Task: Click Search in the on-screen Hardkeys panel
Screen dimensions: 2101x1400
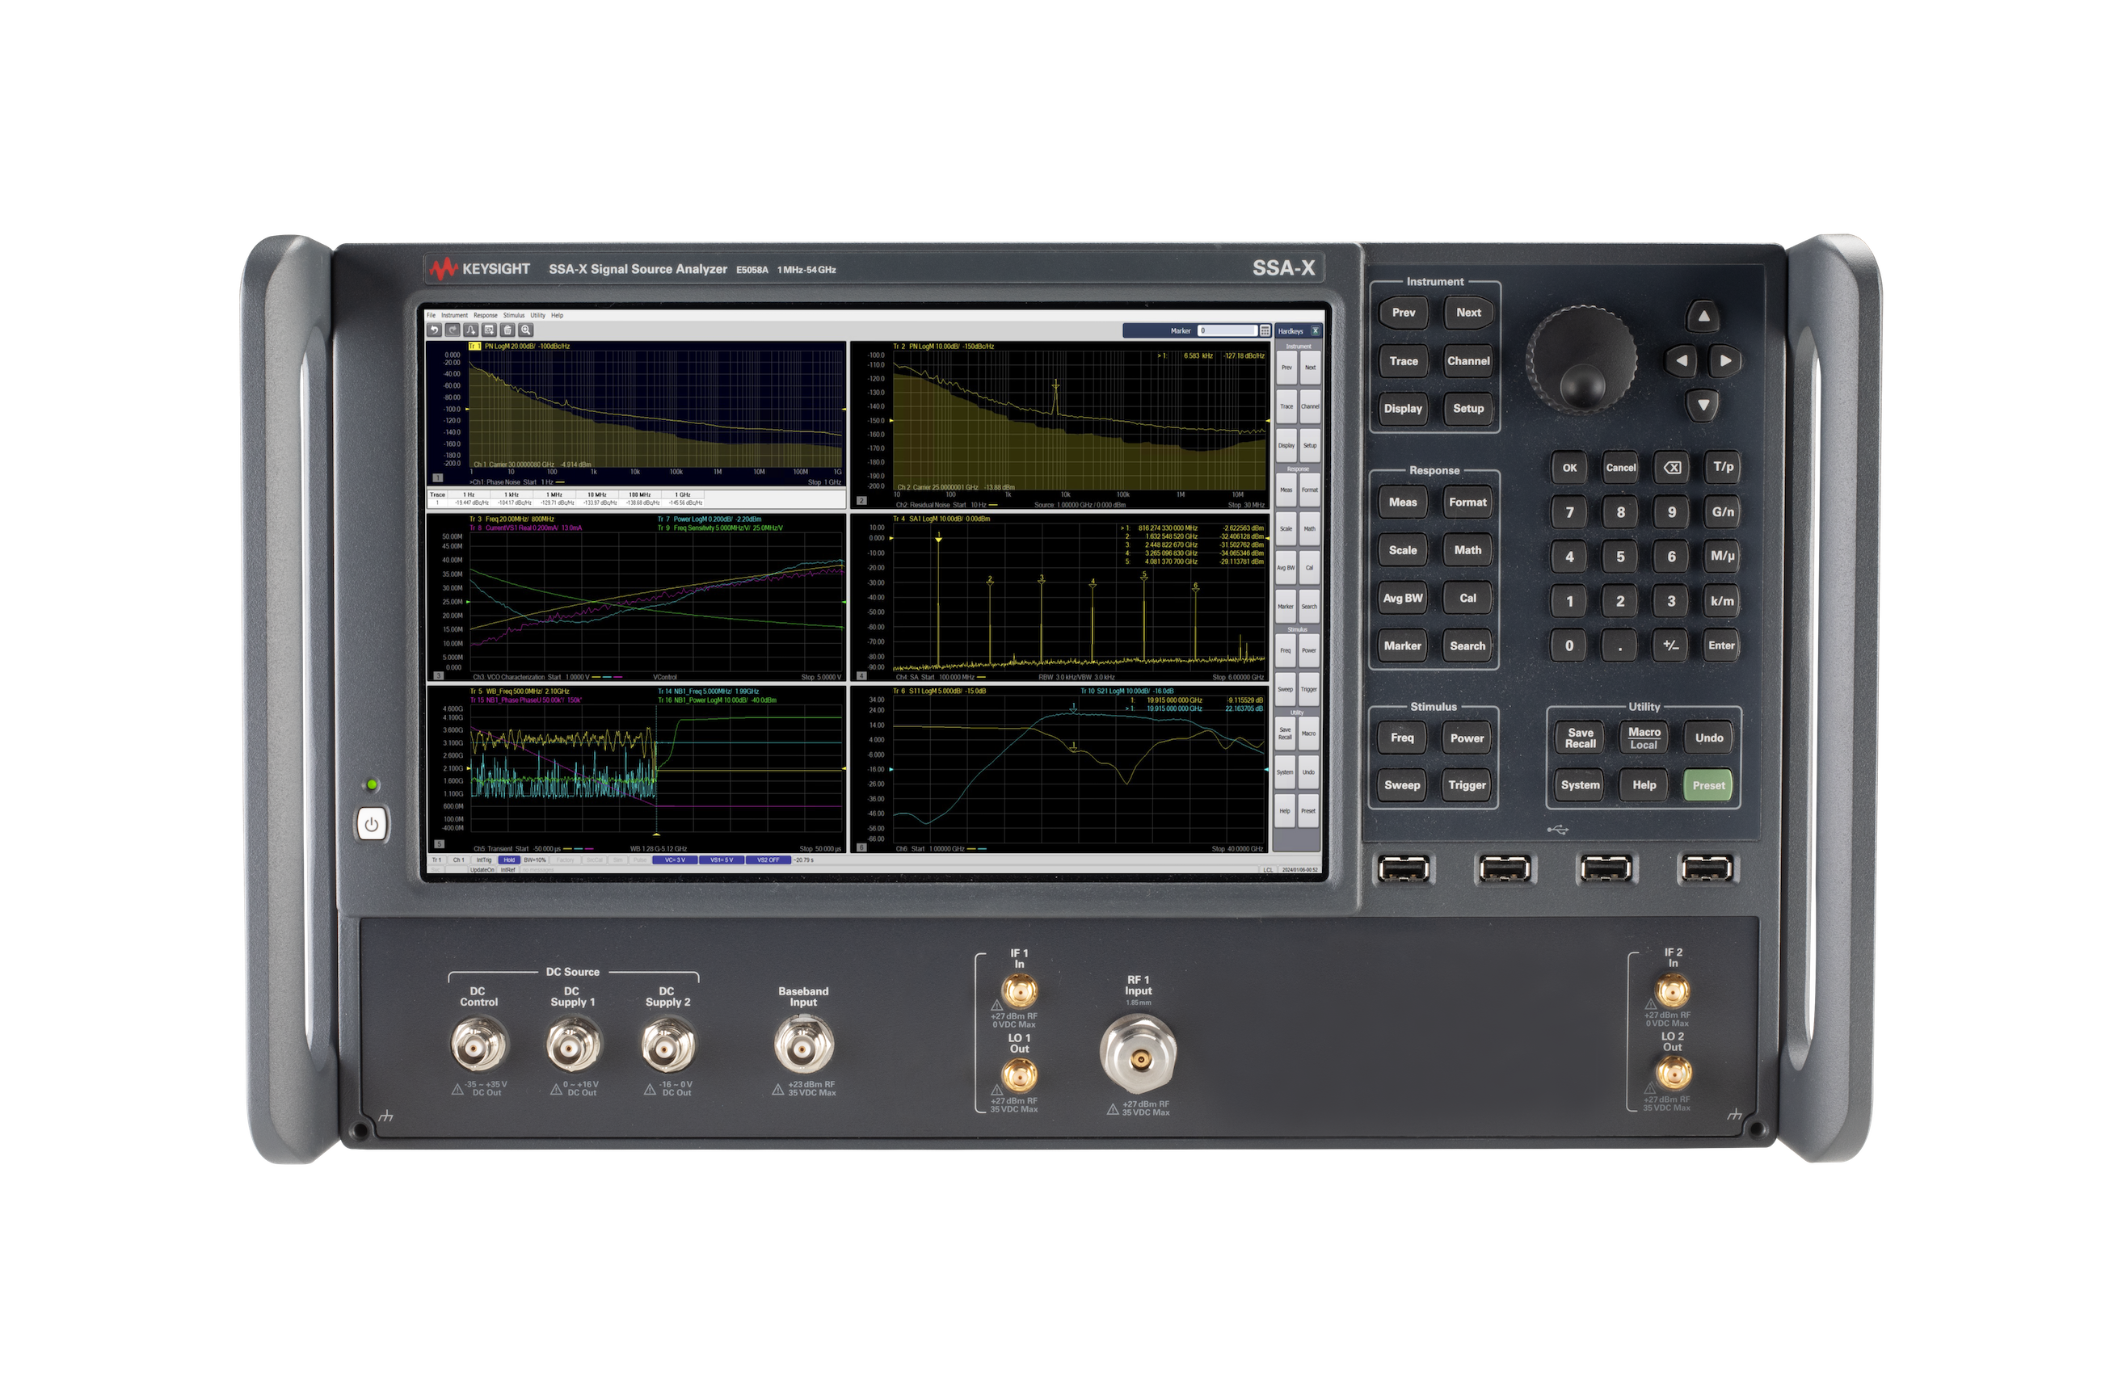Action: coord(1309,608)
